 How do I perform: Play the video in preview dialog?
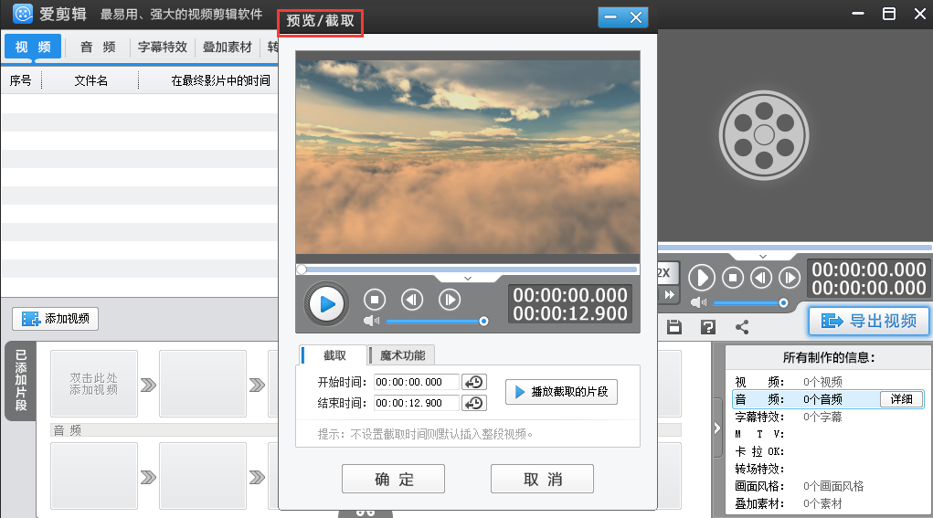point(326,304)
